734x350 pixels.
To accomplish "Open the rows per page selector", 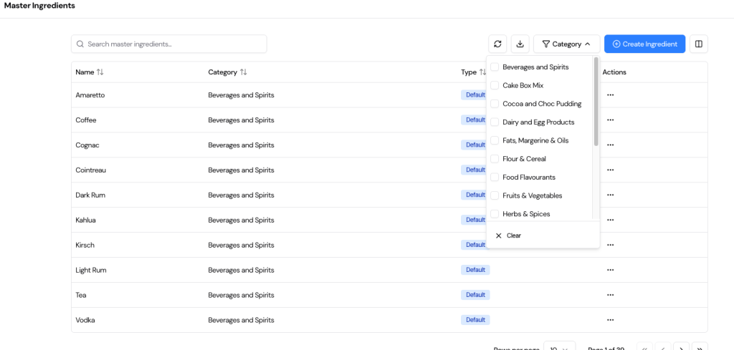I will 559,348.
